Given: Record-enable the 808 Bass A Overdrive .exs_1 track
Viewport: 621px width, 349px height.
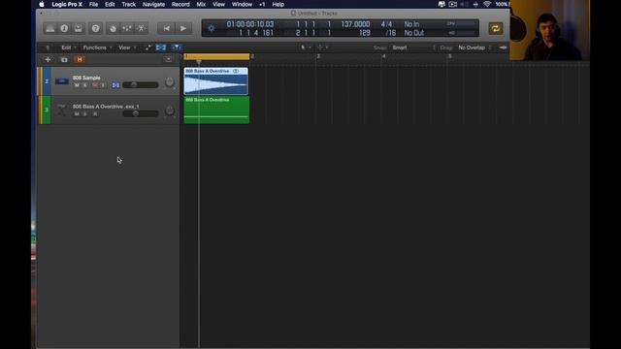Looking at the screenshot, I should pos(95,114).
